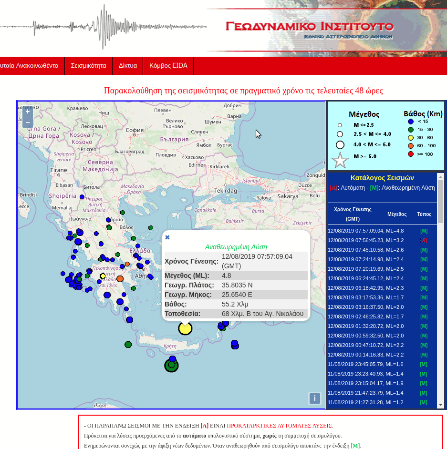
Task: Open the Ανακοινωθέντα menu item
Action: [30, 66]
